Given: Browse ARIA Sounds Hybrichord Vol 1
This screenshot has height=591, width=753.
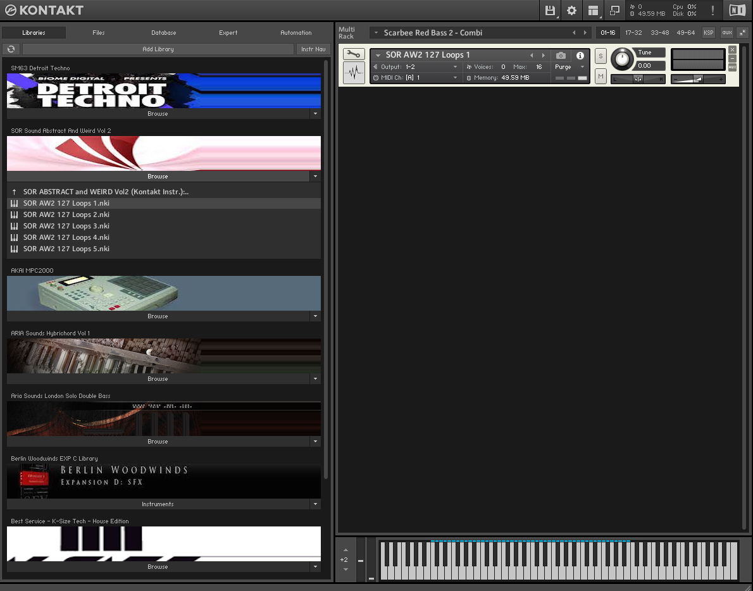Looking at the screenshot, I should pyautogui.click(x=158, y=379).
